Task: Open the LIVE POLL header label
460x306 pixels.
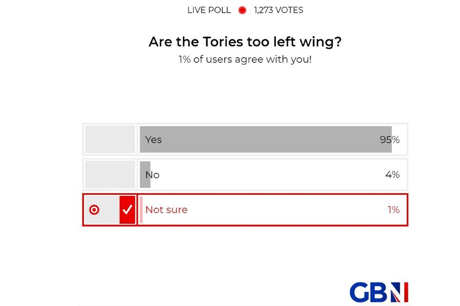Action: click(208, 9)
